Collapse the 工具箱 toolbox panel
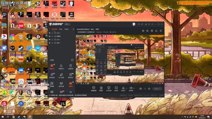This screenshot has width=212, height=119. coord(72,60)
